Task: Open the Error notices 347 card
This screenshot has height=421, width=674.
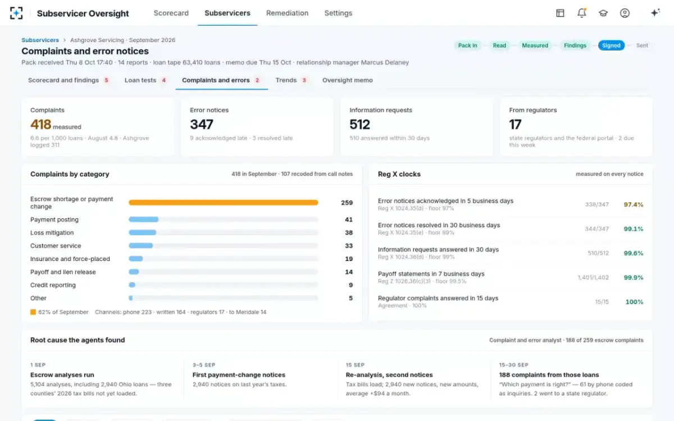Action: point(257,127)
